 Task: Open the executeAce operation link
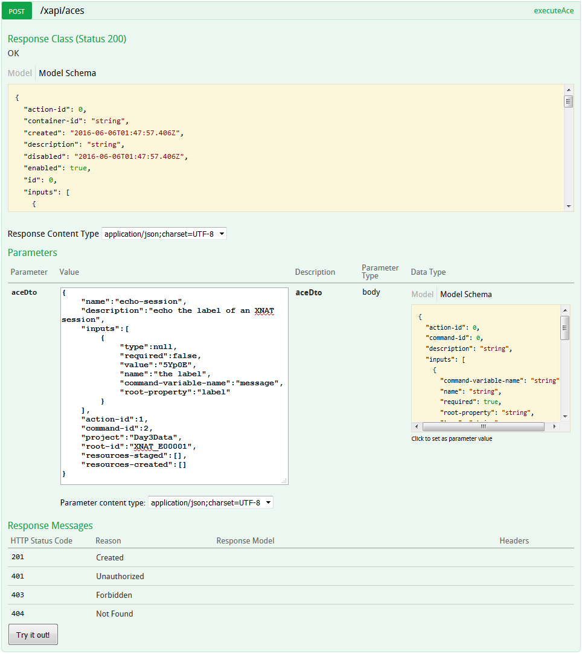(x=553, y=11)
